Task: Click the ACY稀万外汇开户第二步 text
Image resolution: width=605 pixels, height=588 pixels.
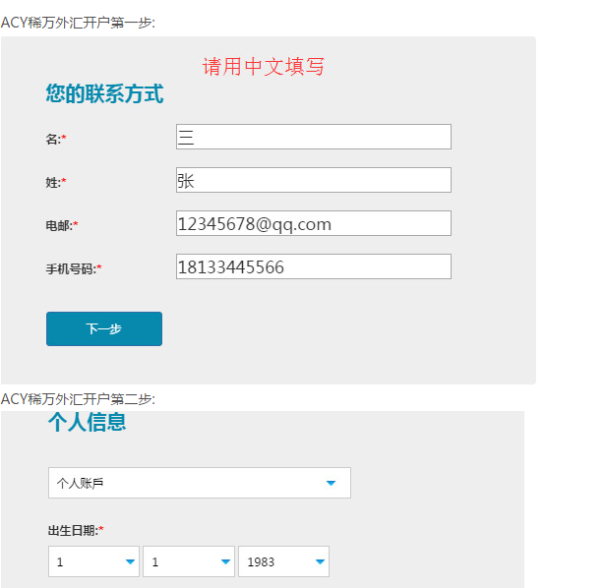Action: click(x=78, y=399)
